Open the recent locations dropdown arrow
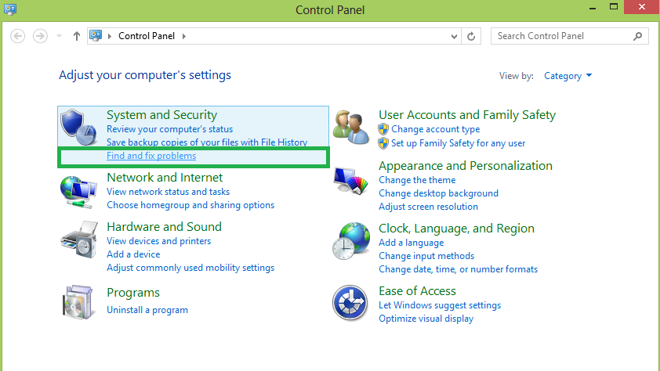 pos(60,36)
